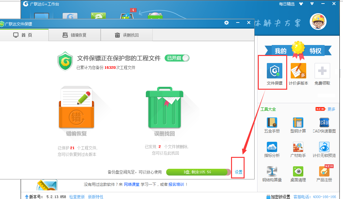The height and width of the screenshot is (199, 343).
Task: Click the 误删找回 label under the trash bin
Action: [165, 134]
